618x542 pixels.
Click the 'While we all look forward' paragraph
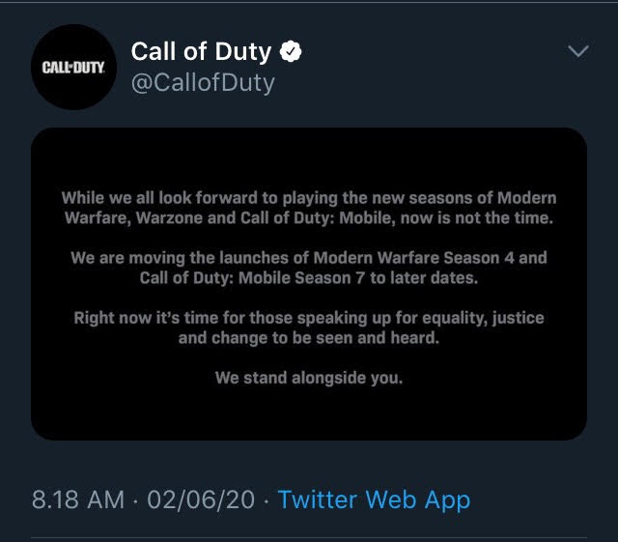tap(309, 208)
